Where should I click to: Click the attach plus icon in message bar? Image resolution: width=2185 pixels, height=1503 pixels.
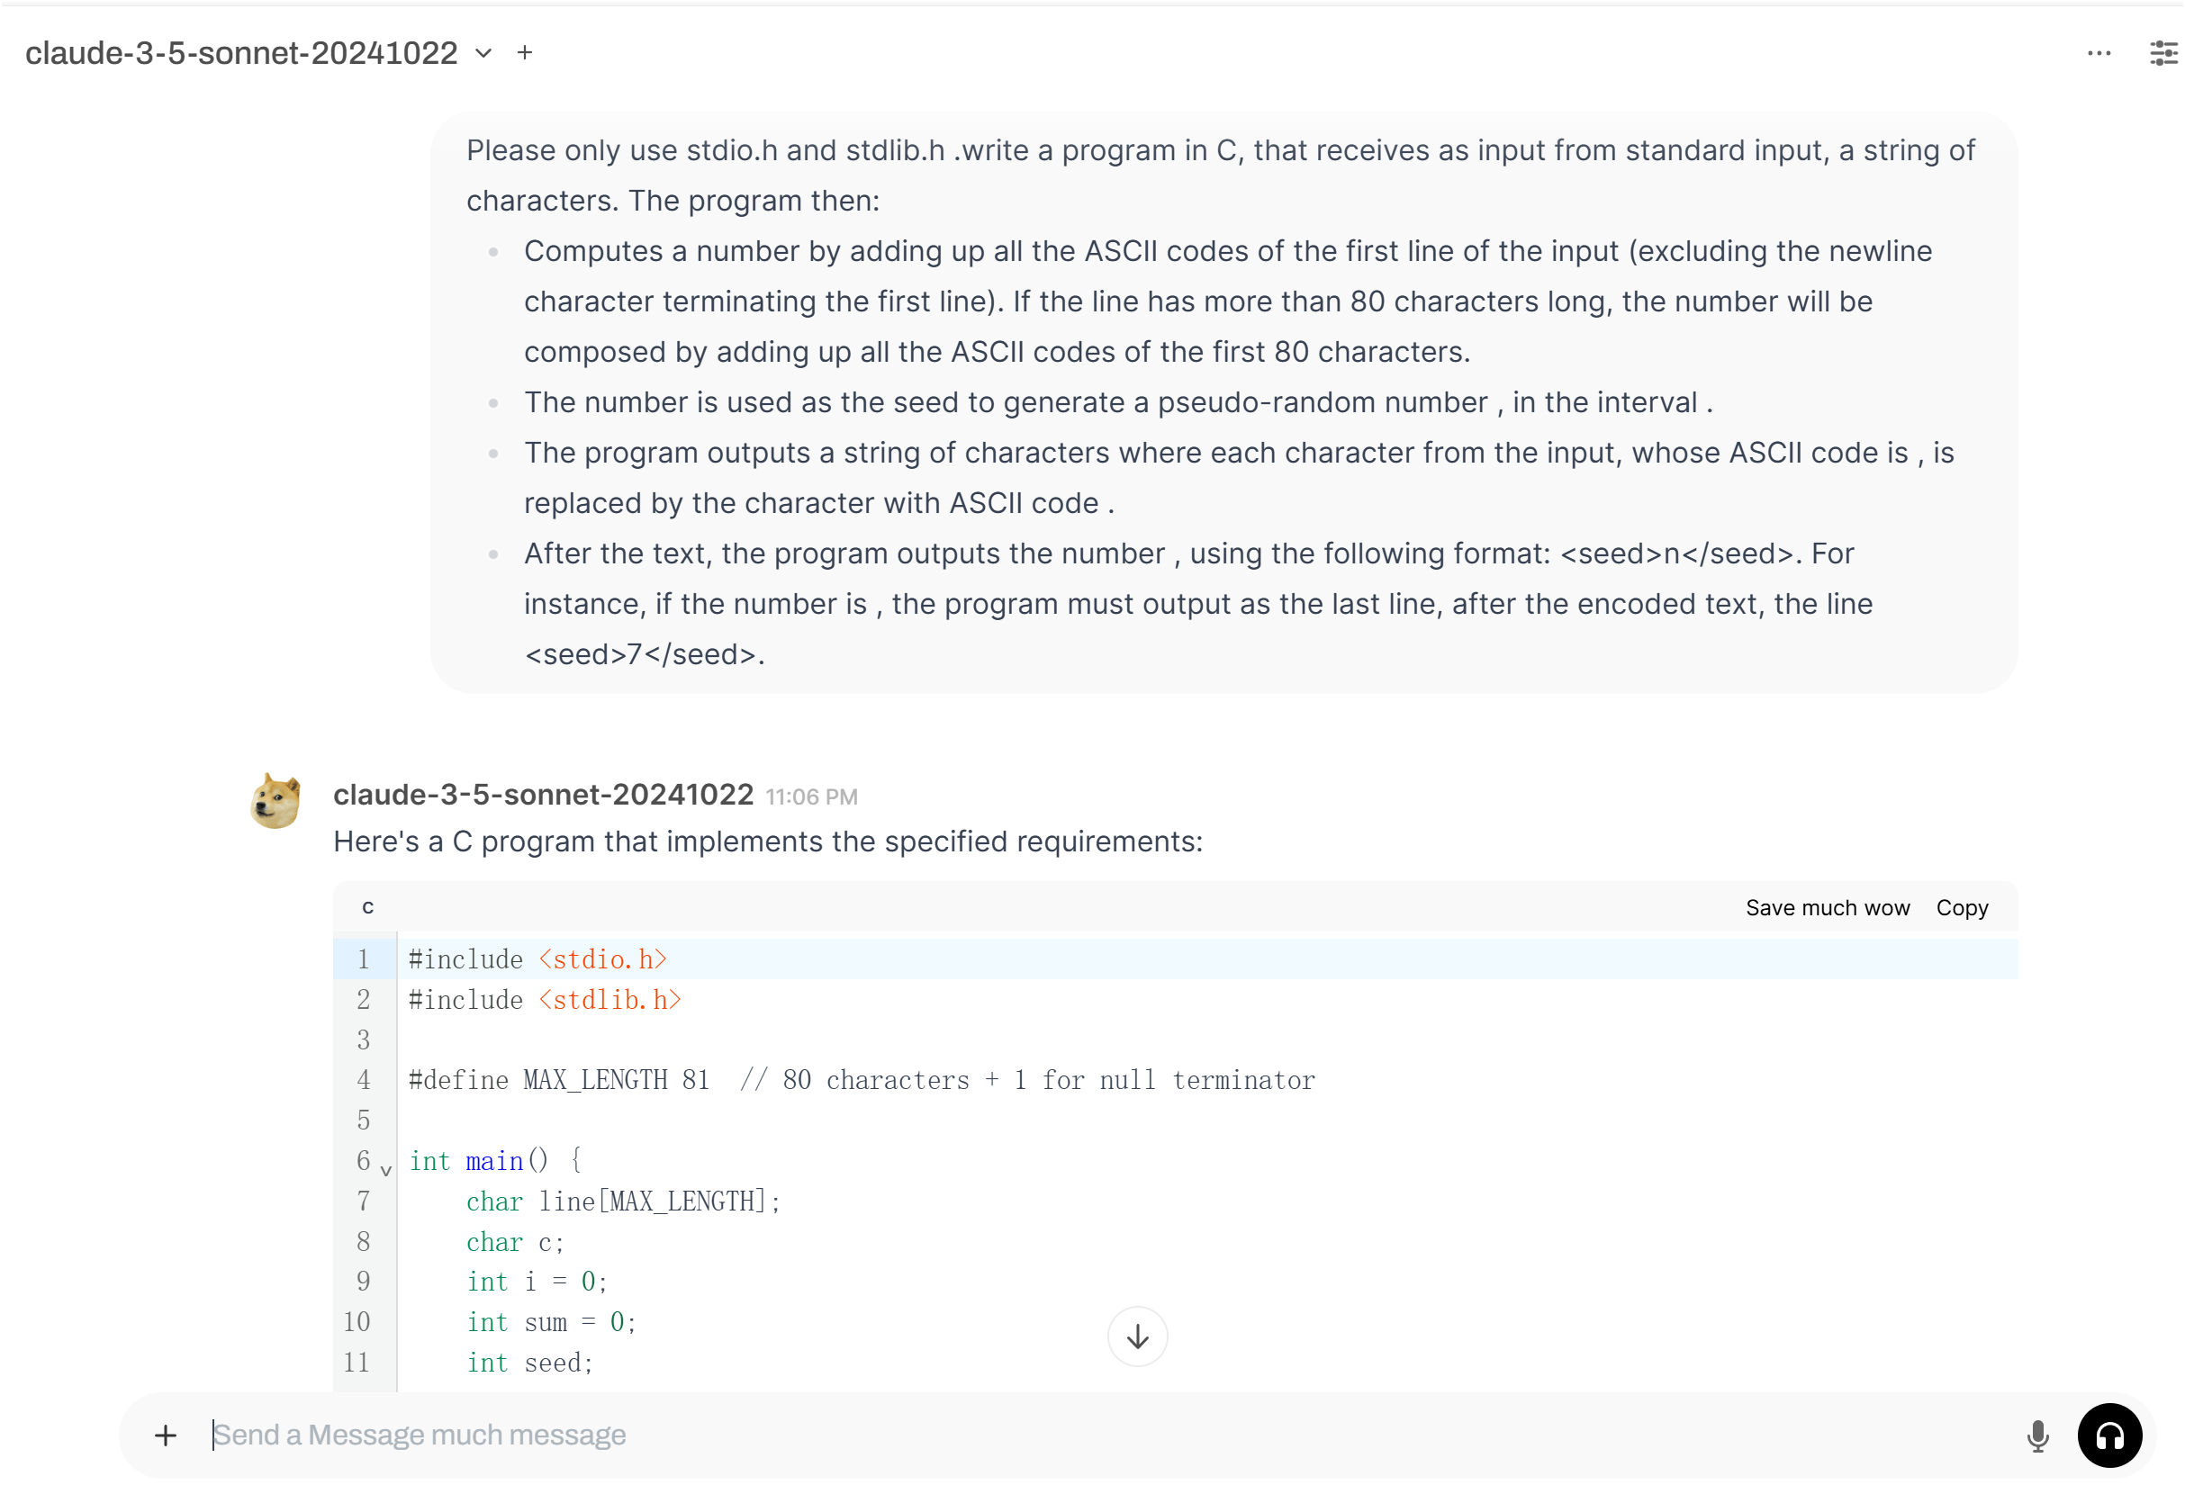click(x=166, y=1435)
